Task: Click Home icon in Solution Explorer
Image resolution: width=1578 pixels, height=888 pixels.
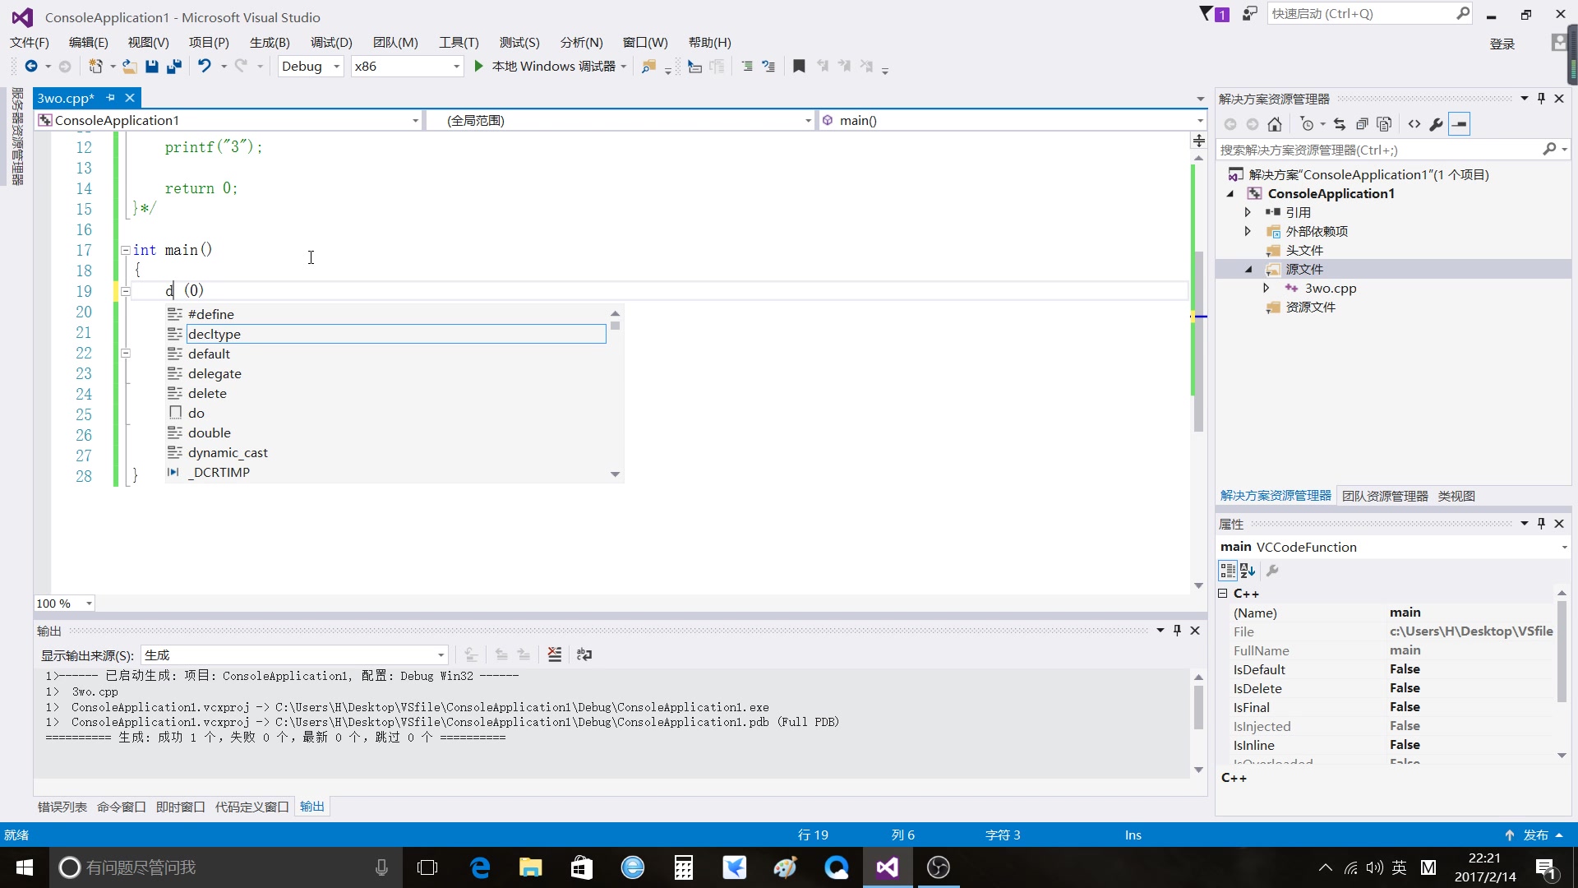Action: tap(1275, 124)
